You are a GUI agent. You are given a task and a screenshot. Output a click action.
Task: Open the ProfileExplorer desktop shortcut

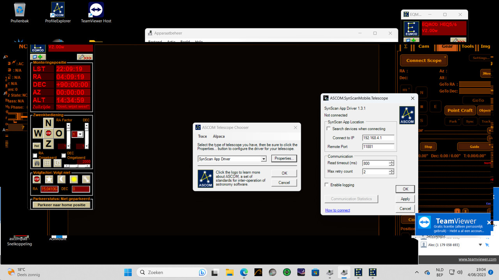click(58, 13)
